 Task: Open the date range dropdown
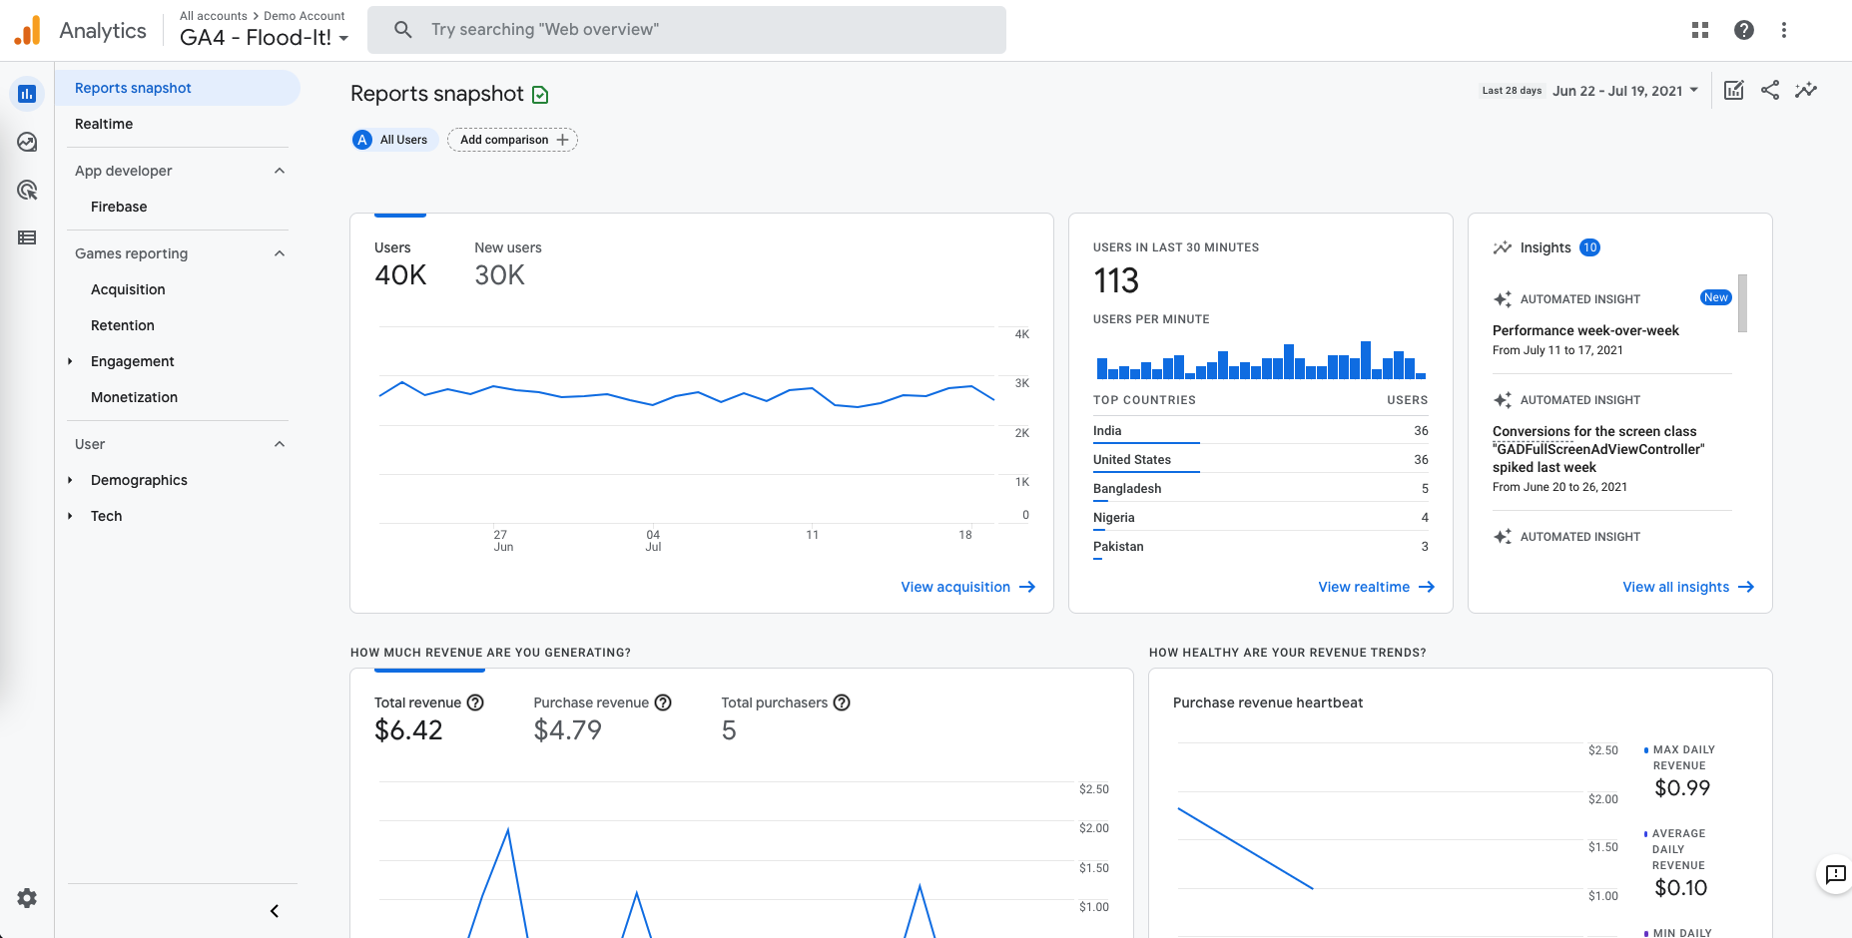1624,91
